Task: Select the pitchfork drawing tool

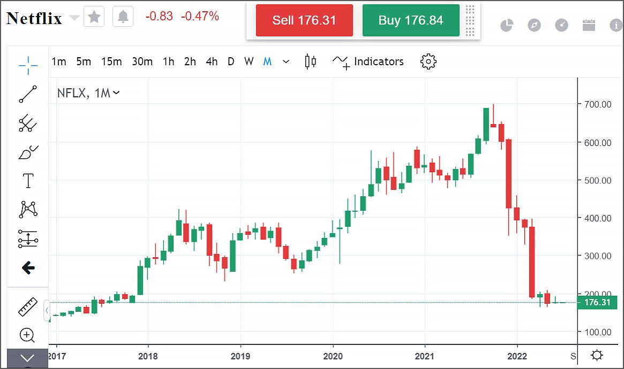Action: 28,124
